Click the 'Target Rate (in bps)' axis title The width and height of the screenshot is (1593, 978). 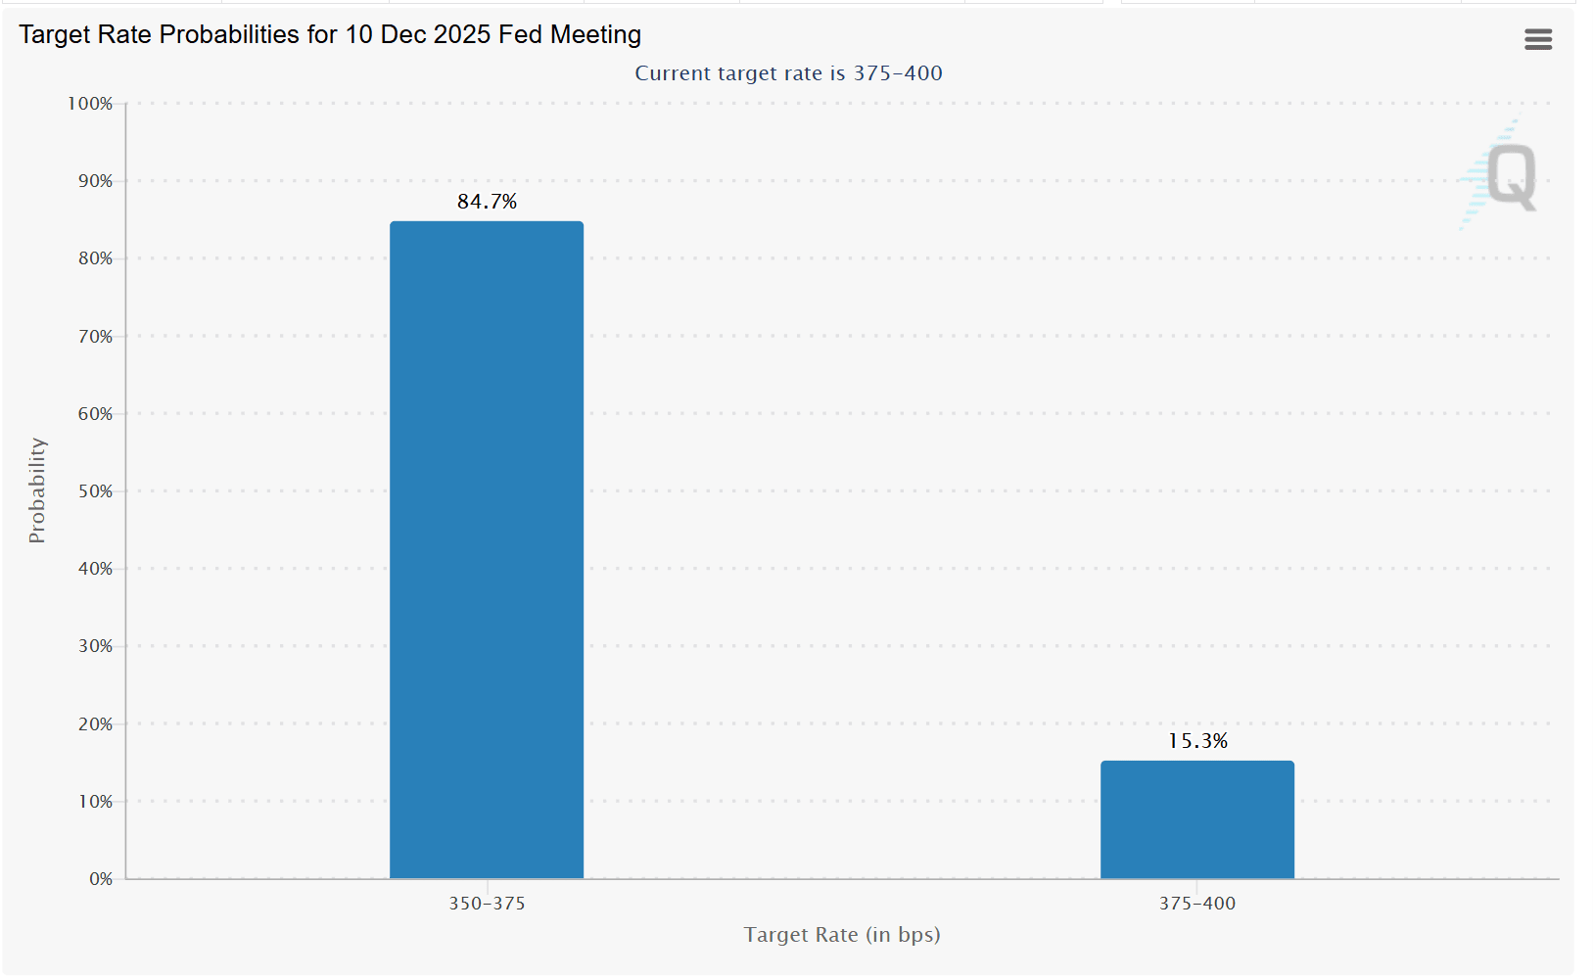coord(841,935)
